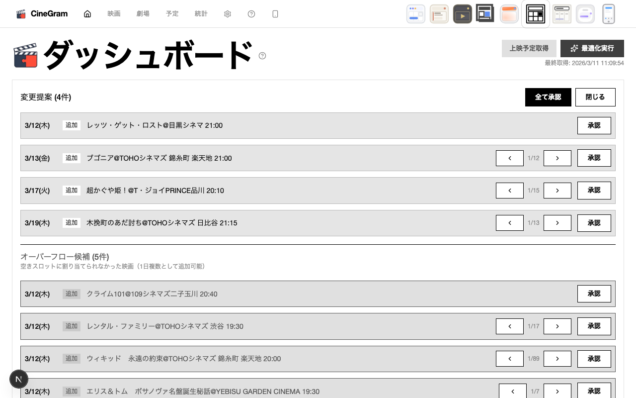Approve レッツ・ゲット・ロスト proposal
This screenshot has height=398, width=636.
tap(594, 126)
